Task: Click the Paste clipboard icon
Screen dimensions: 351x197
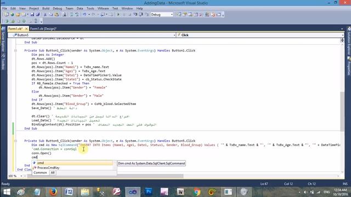Action: [x=56, y=15]
